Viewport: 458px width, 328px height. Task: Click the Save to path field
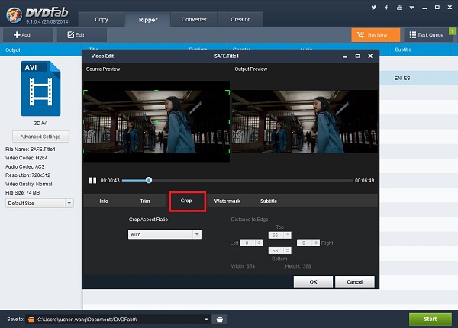coord(117,320)
